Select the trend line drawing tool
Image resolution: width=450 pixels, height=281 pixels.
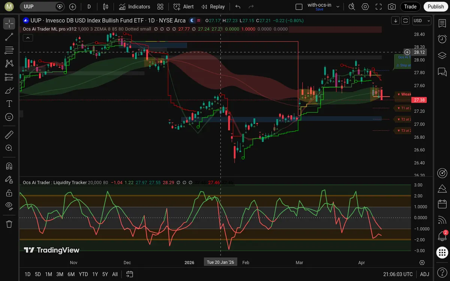(9, 37)
